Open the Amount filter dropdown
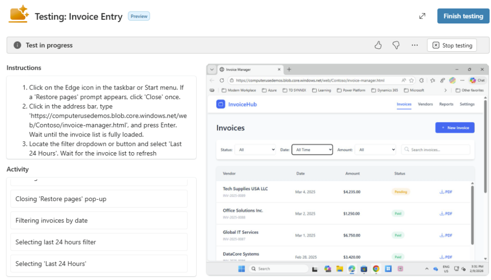491x280 pixels. click(x=375, y=150)
